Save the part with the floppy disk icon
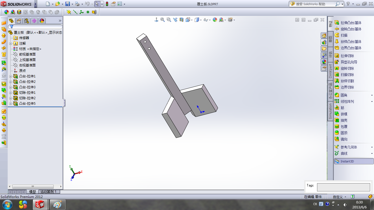This screenshot has height=210, width=374. (x=68, y=4)
